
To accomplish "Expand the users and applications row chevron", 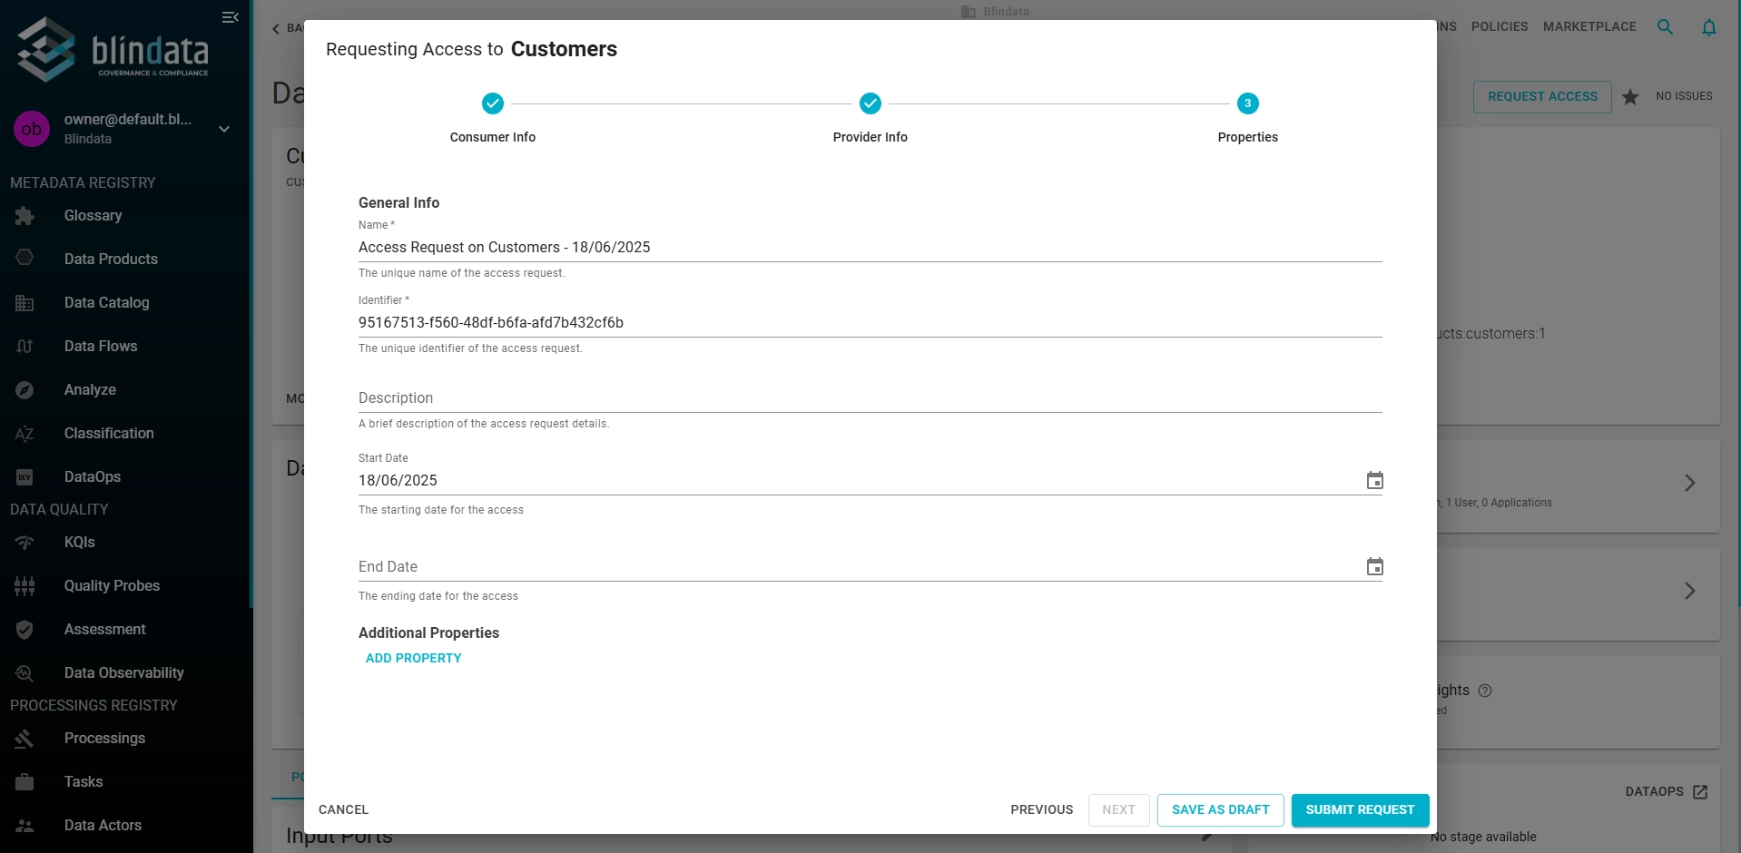I will [x=1689, y=483].
